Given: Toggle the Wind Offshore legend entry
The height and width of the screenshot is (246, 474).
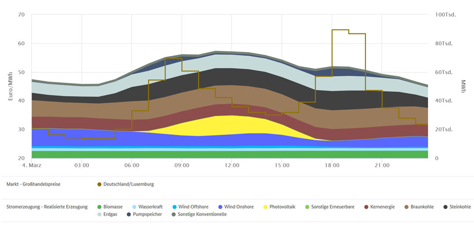Looking at the screenshot, I should click(190, 207).
